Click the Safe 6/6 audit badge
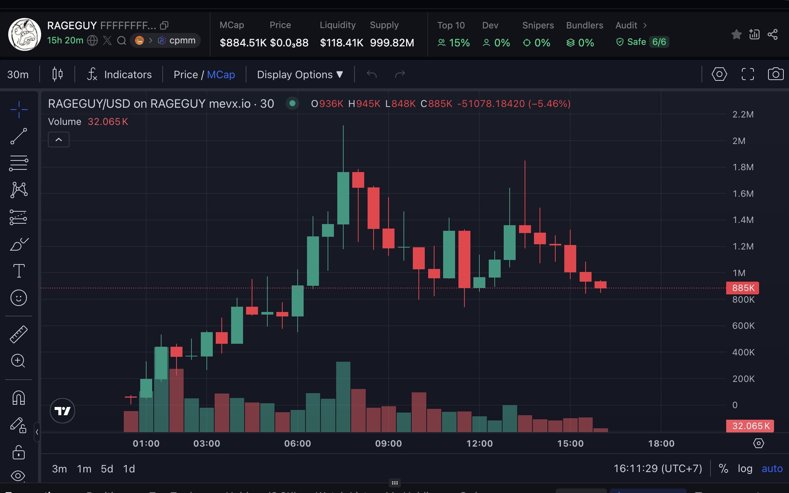The width and height of the screenshot is (789, 493). [x=642, y=42]
